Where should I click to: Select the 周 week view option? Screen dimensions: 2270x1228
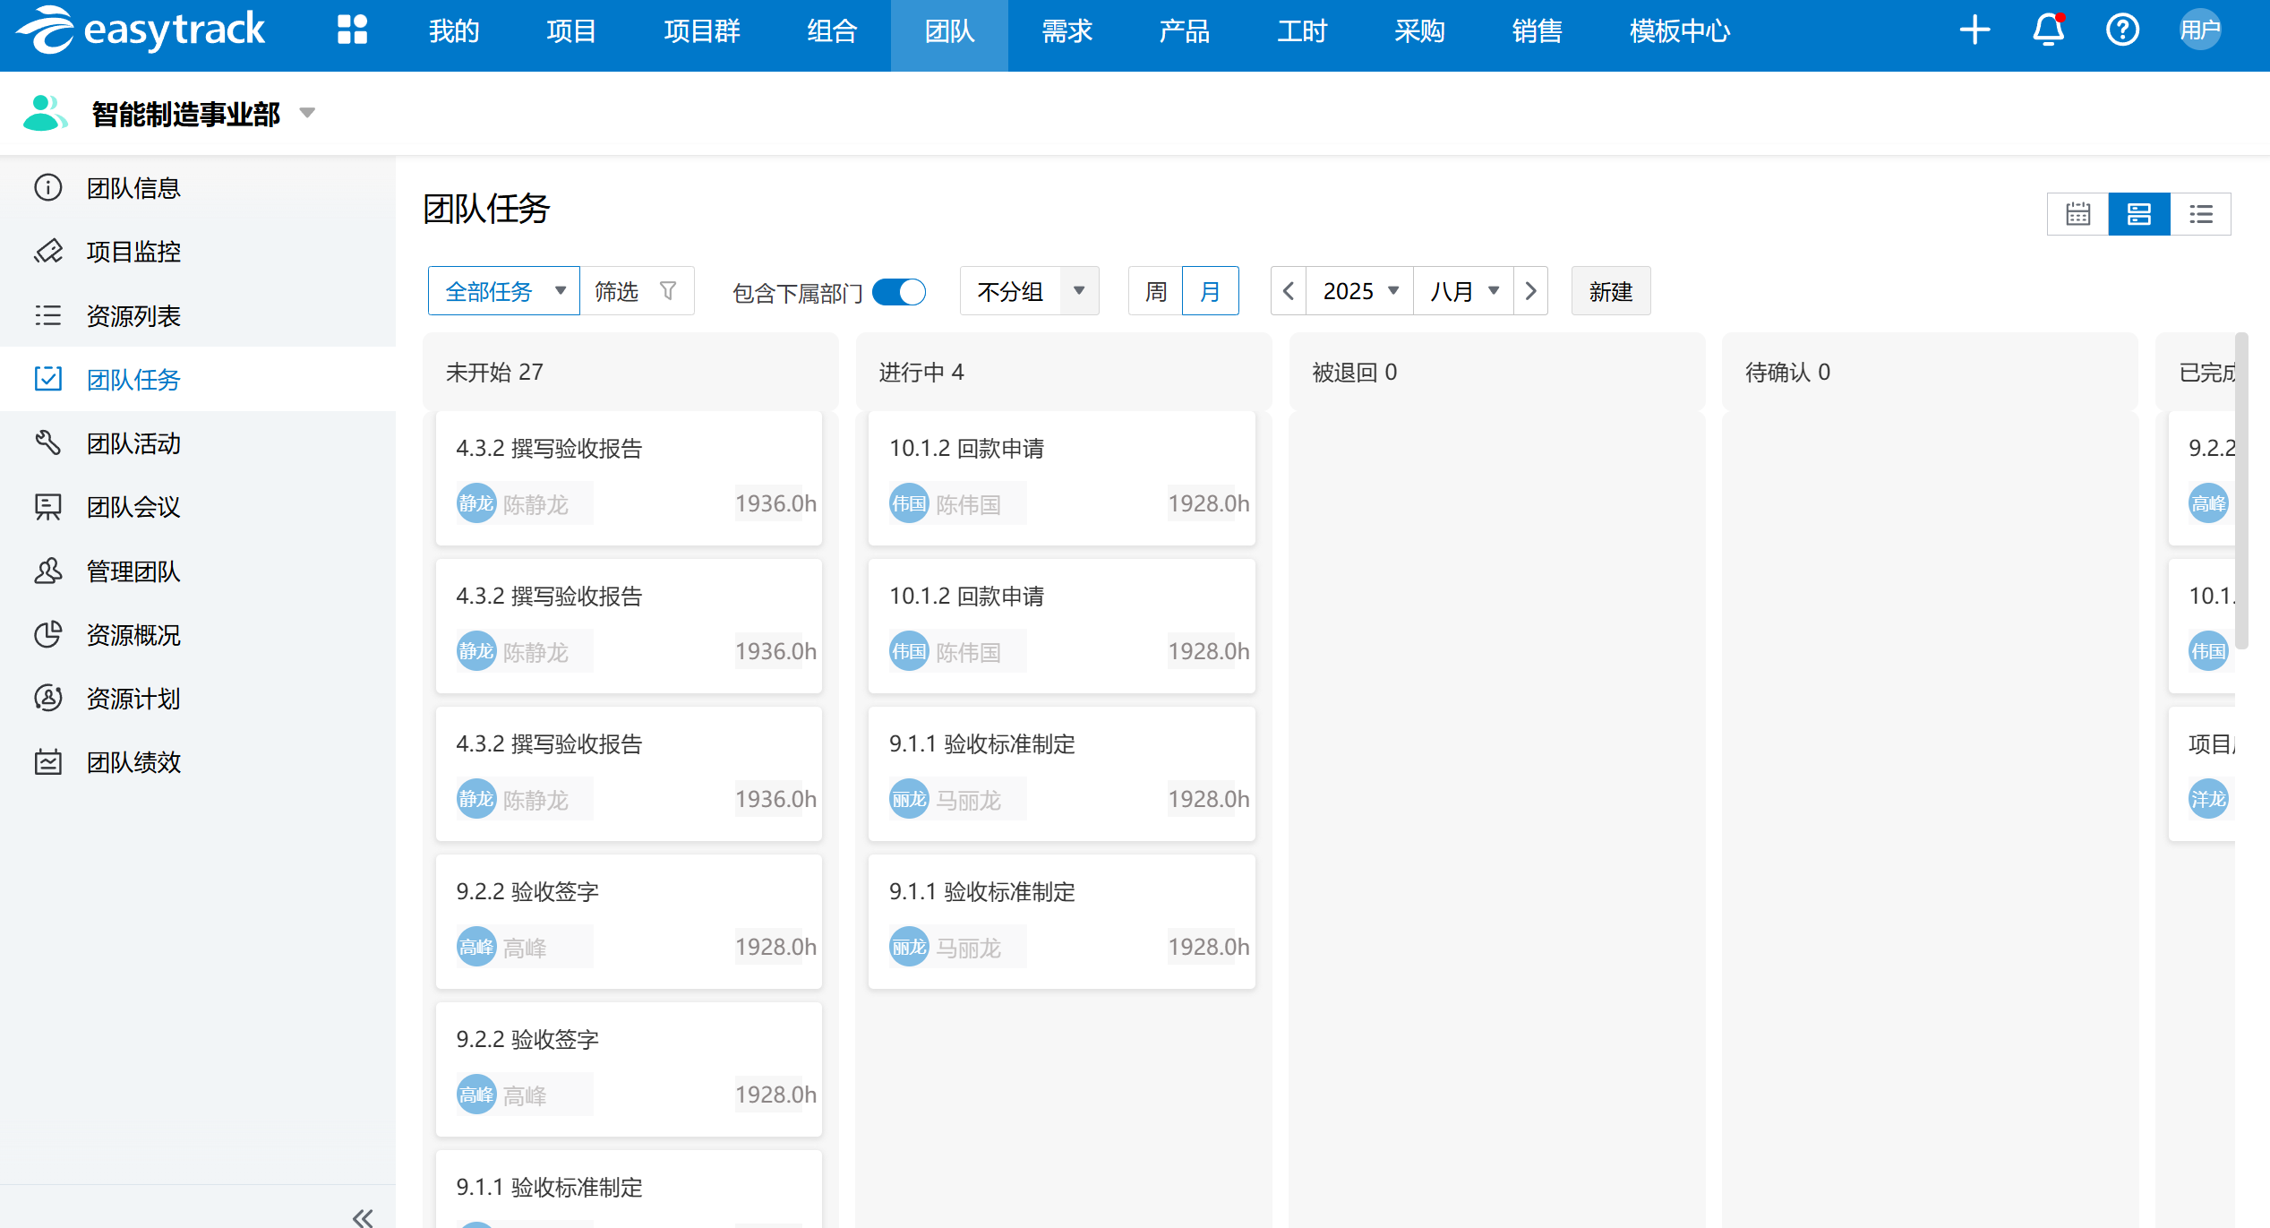coord(1155,291)
